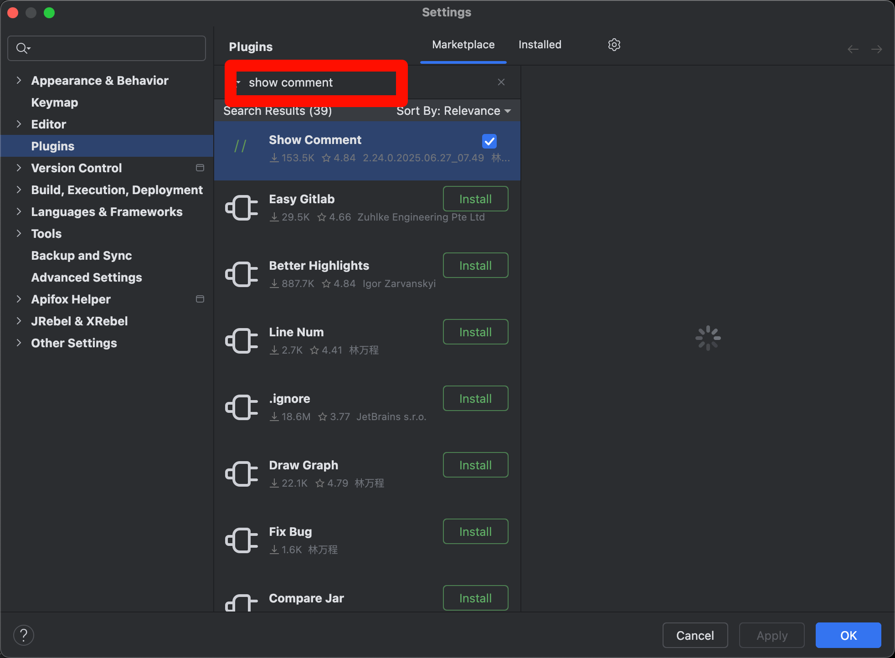Click the Better Highlights plugin icon
The width and height of the screenshot is (895, 658).
point(242,274)
